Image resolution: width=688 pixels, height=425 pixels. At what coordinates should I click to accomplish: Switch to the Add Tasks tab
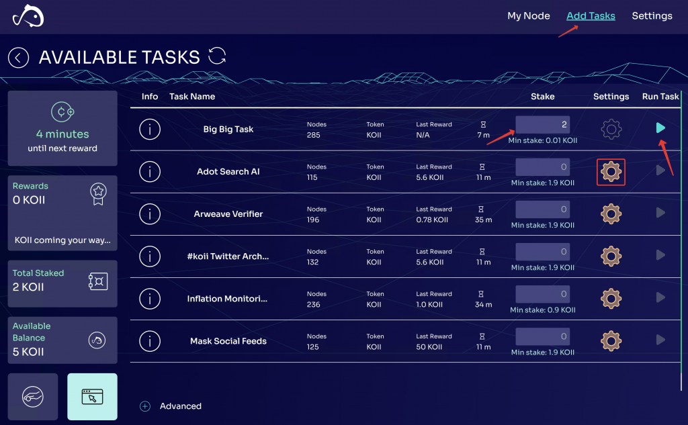591,16
